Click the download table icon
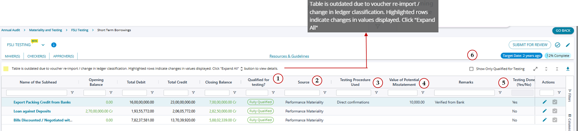The width and height of the screenshot is (578, 131). point(568,69)
